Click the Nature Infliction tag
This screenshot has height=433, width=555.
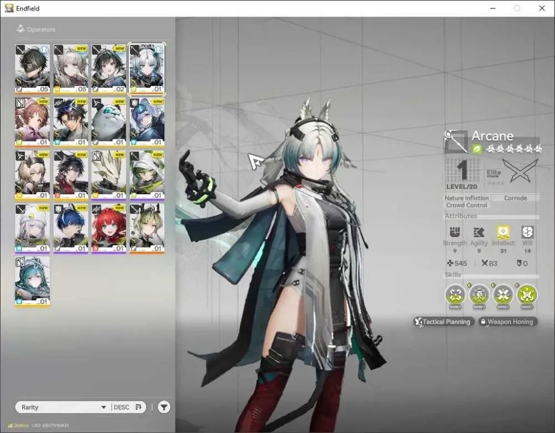tap(467, 198)
